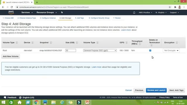Go back in browser history
187x105 pixels.
(x=3, y=7)
